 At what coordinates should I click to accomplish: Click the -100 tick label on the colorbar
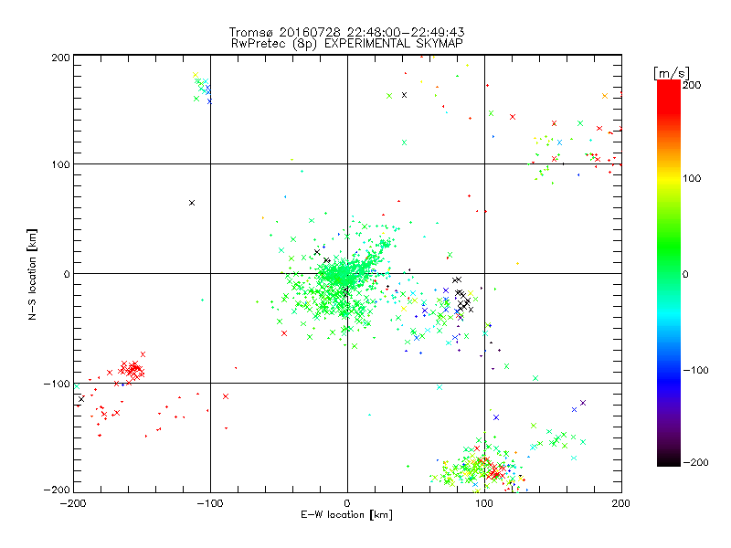tap(695, 371)
